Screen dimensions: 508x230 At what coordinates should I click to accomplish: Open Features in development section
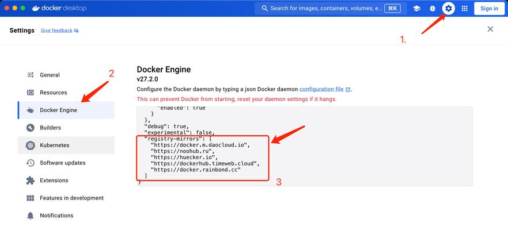pyautogui.click(x=66, y=198)
